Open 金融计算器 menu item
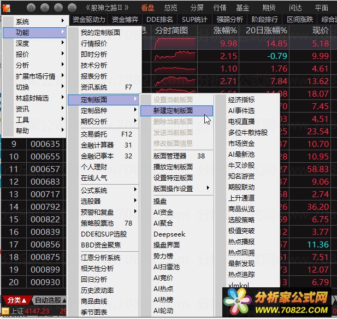 (104, 145)
